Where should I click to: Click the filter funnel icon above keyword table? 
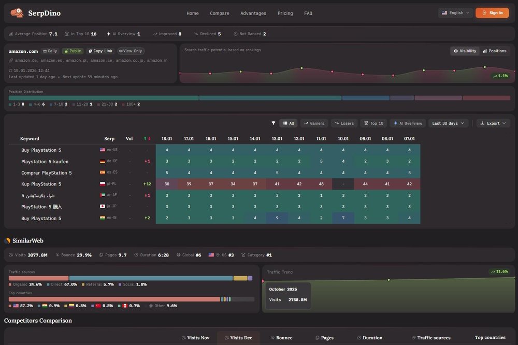point(274,123)
